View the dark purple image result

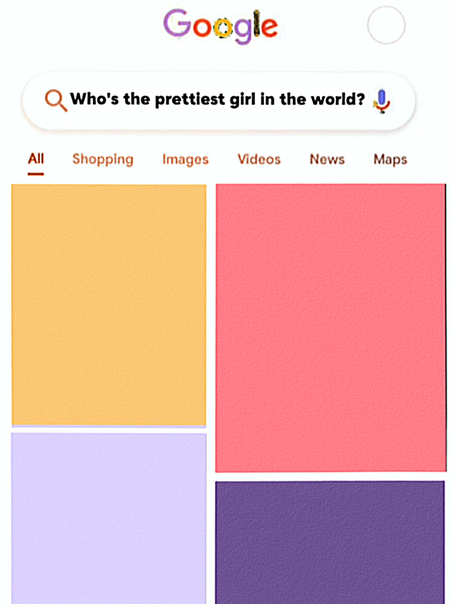coord(330,542)
